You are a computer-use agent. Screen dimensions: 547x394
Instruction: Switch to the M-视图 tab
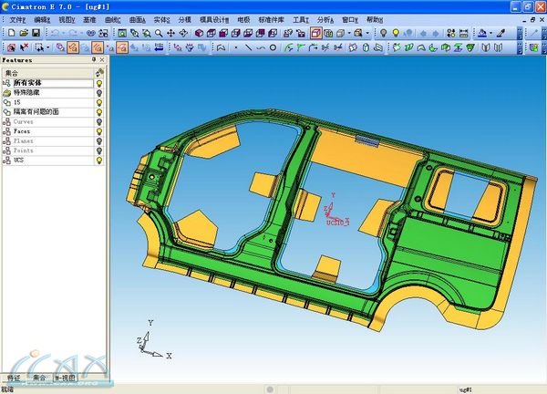(66, 378)
